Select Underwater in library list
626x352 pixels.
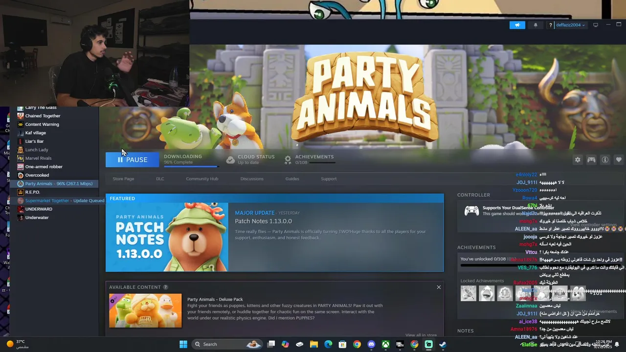tap(37, 218)
